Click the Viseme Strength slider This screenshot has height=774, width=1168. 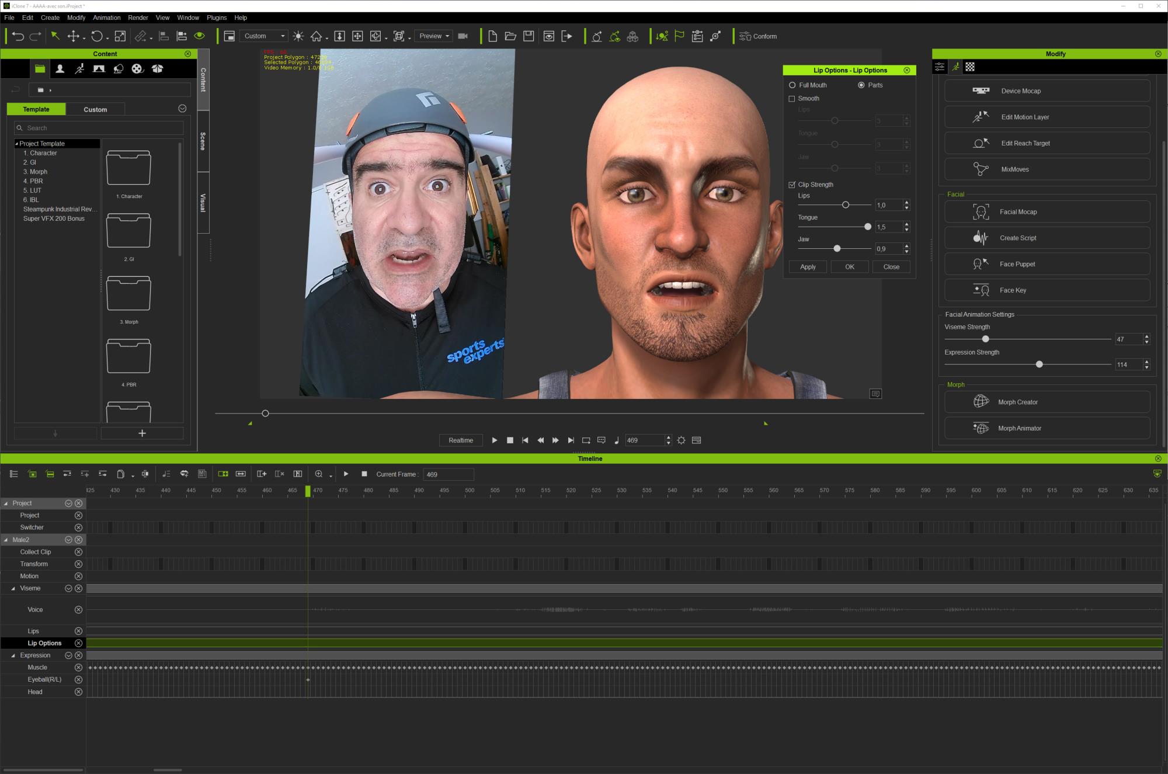tap(1027, 339)
